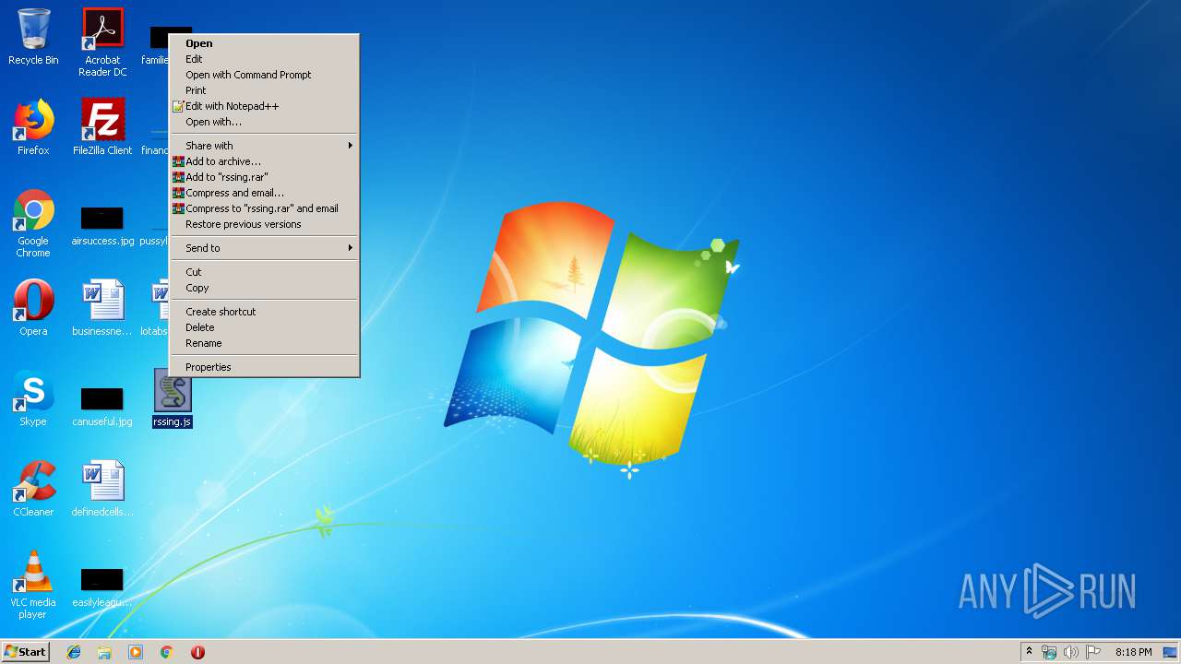This screenshot has width=1181, height=664.
Task: Open Windows Media Player in taskbar
Action: pos(136,652)
